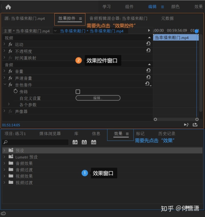
Task: Expand the 视频效果 folder
Action: (x=5, y=176)
